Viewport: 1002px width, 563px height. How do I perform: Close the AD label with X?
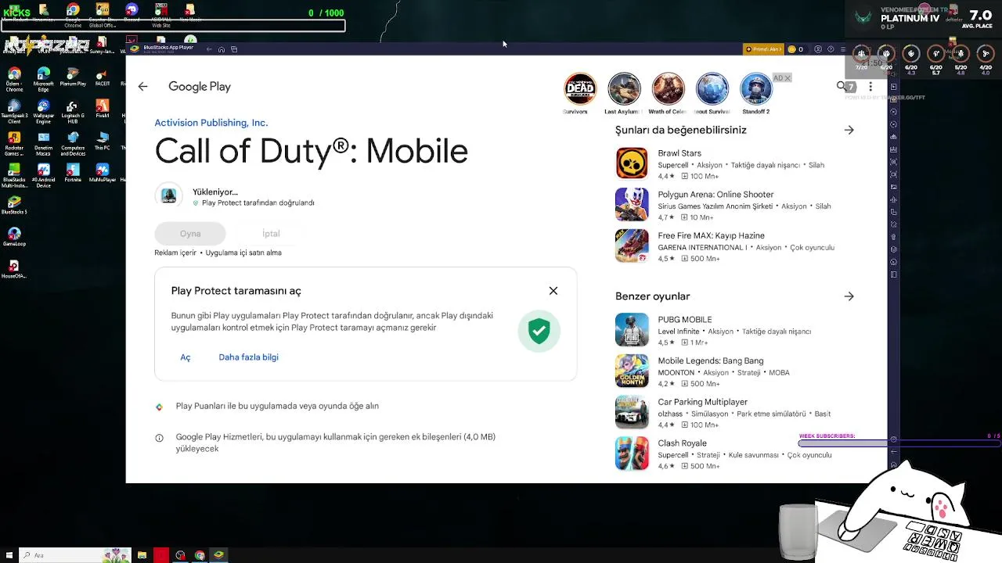[788, 78]
